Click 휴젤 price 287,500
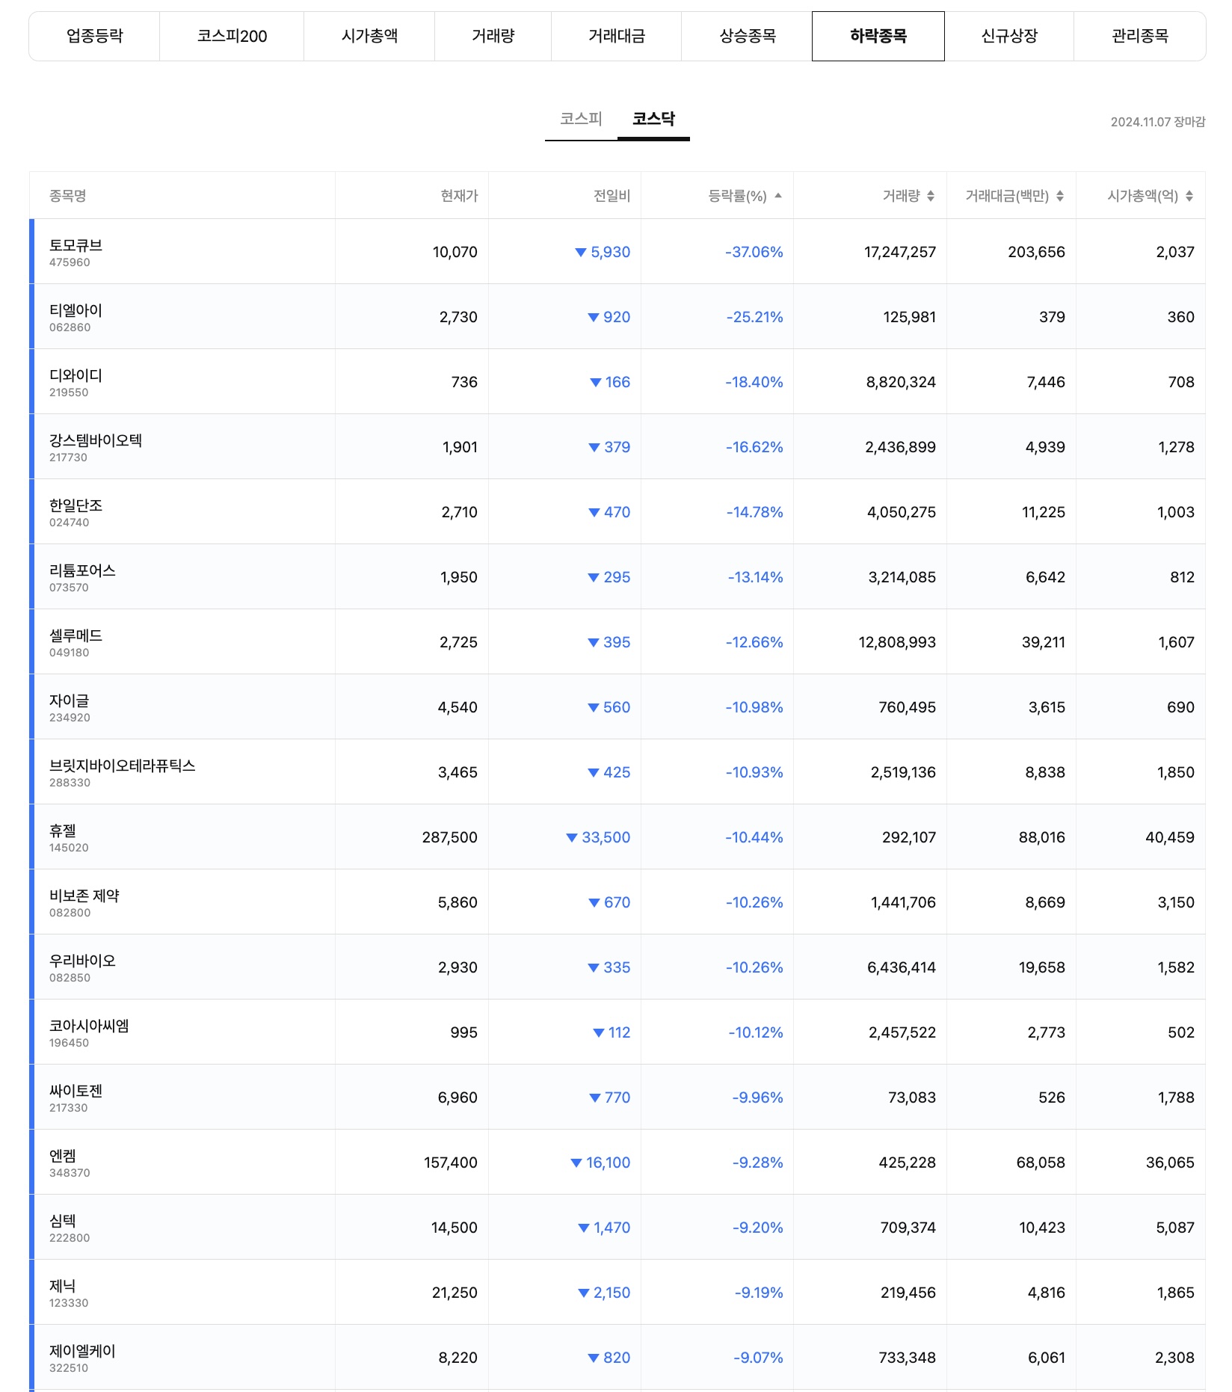The image size is (1232, 1392). (x=450, y=837)
